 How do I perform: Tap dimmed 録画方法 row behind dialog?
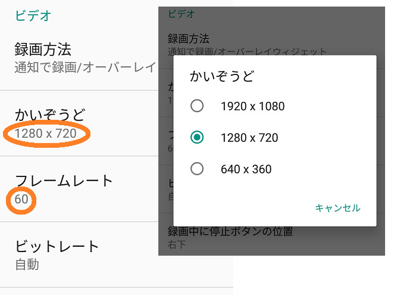tap(188, 39)
